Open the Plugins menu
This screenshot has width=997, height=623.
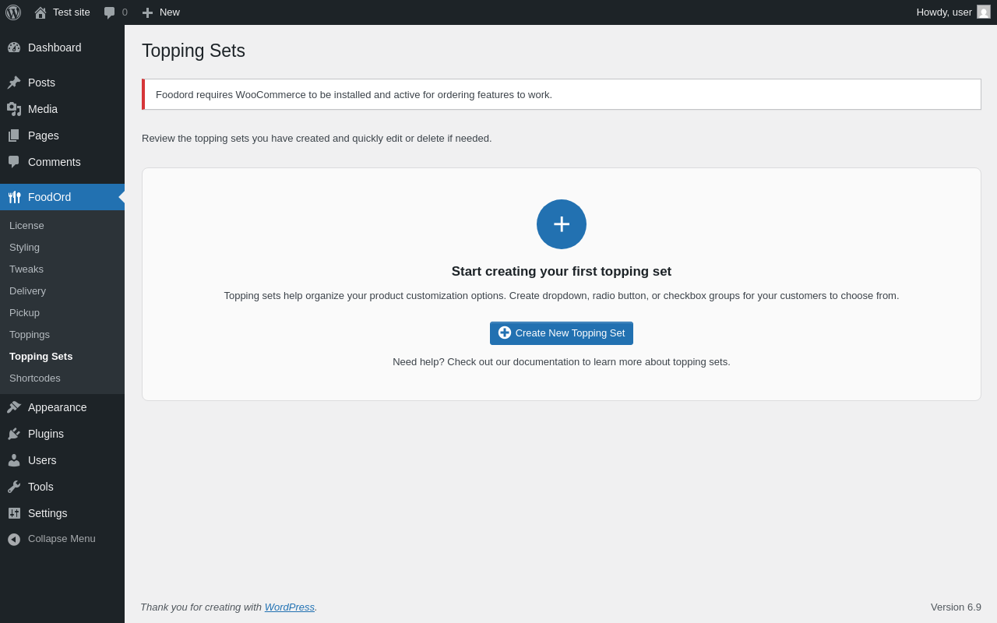[46, 434]
